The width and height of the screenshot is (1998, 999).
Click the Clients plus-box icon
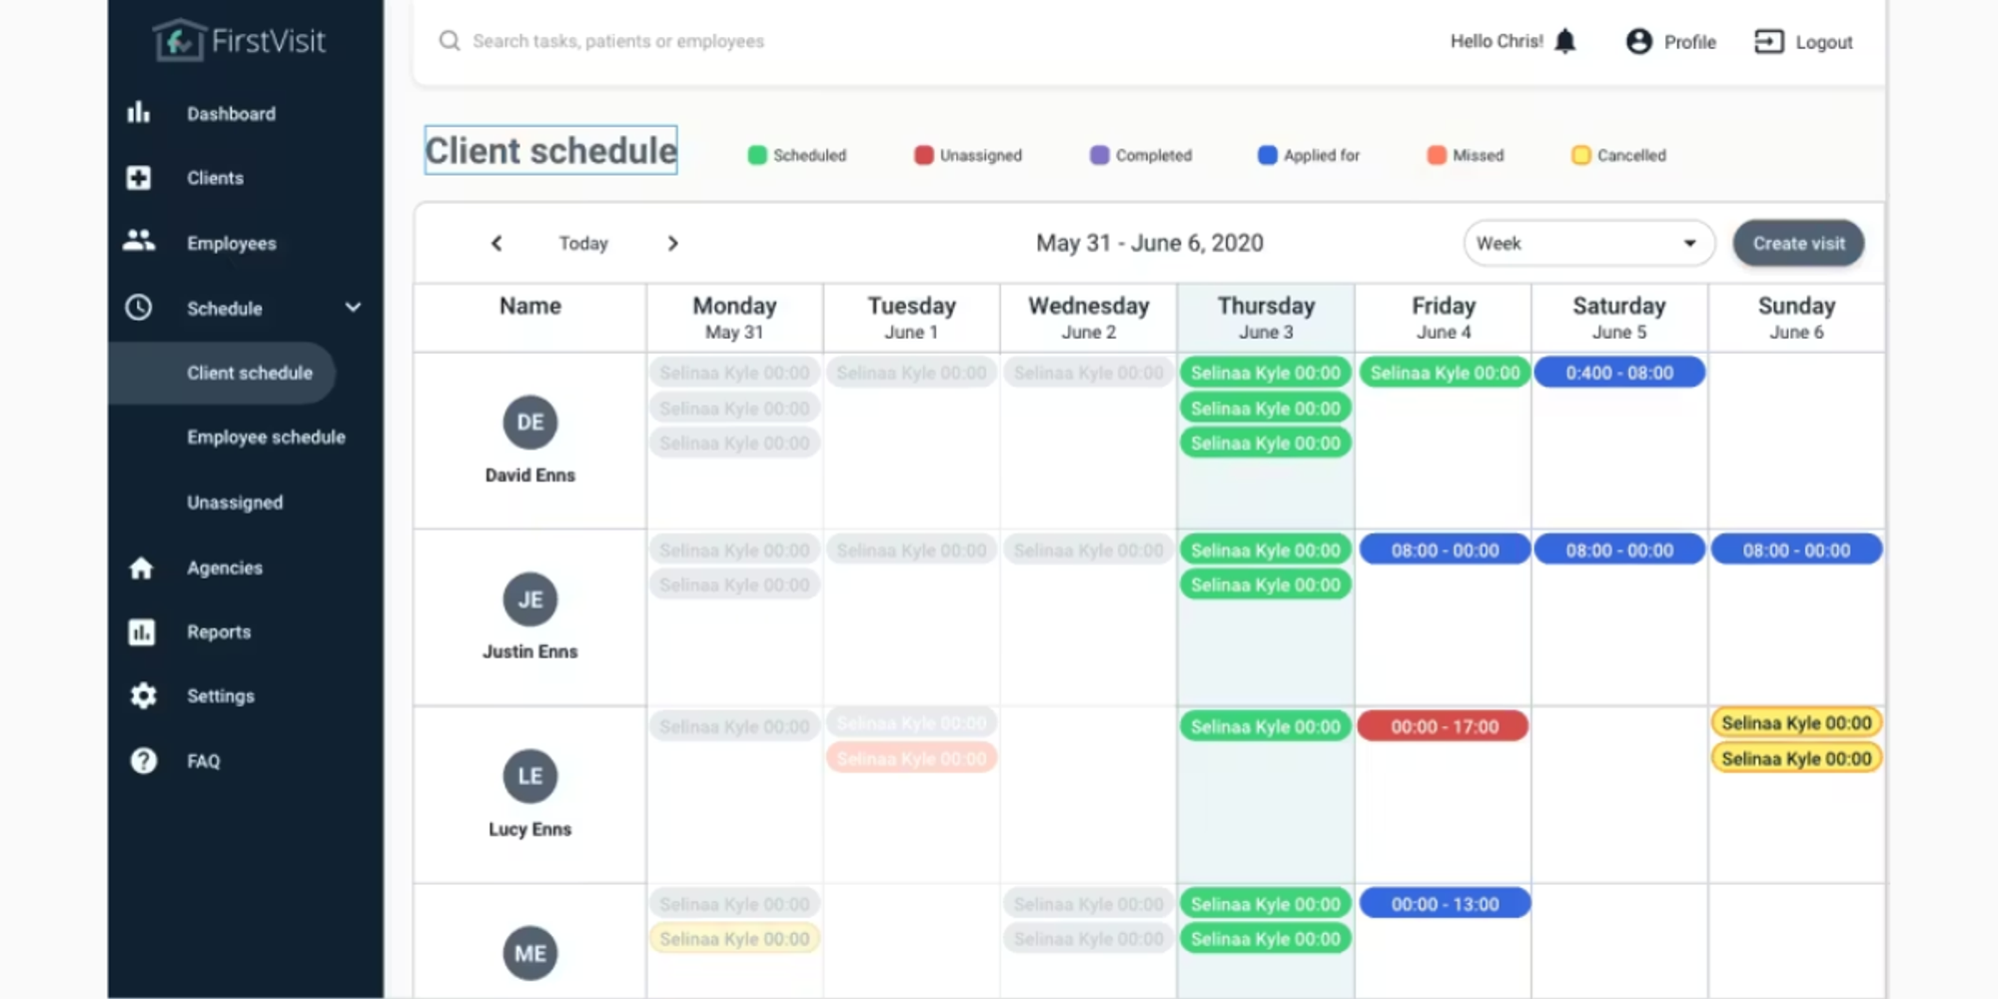(139, 178)
